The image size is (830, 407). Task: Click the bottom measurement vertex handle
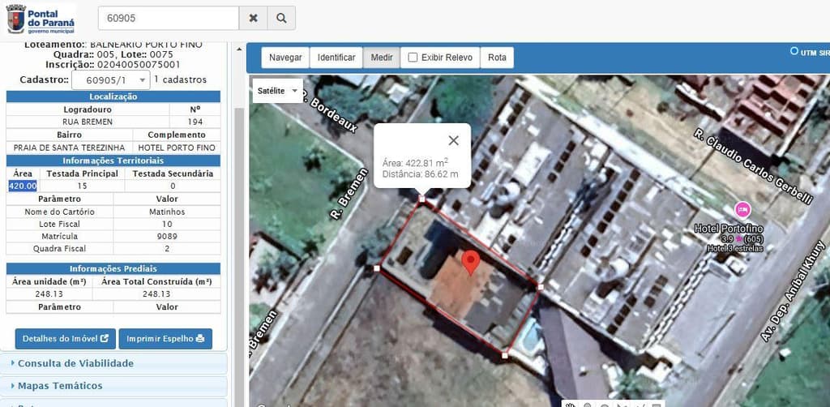(505, 356)
